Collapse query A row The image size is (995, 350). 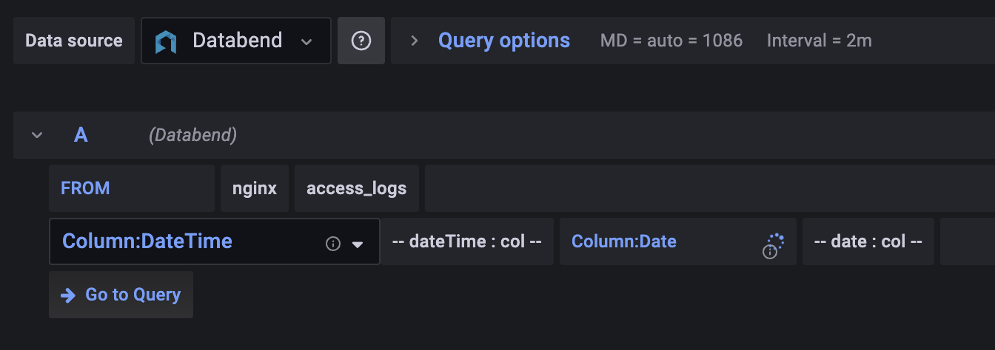(x=37, y=135)
